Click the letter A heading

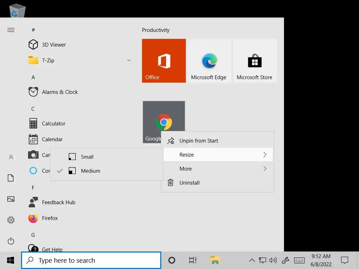coord(33,77)
